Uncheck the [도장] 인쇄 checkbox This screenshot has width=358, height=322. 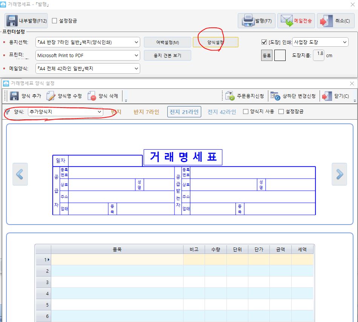(x=264, y=42)
